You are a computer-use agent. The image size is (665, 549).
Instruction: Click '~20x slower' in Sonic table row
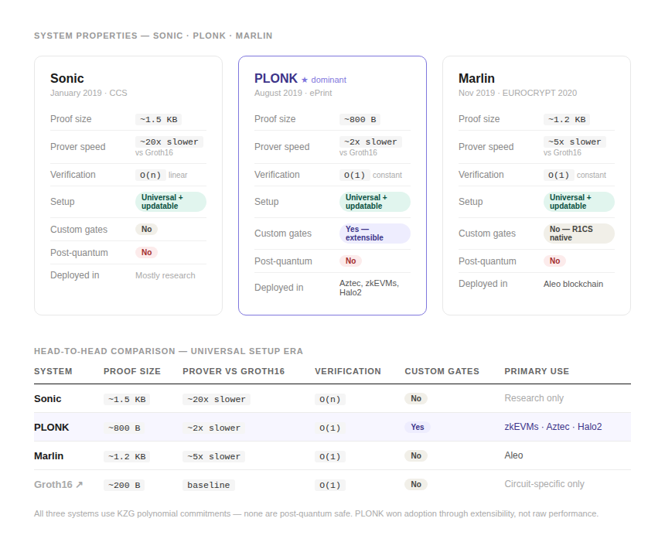click(x=217, y=399)
